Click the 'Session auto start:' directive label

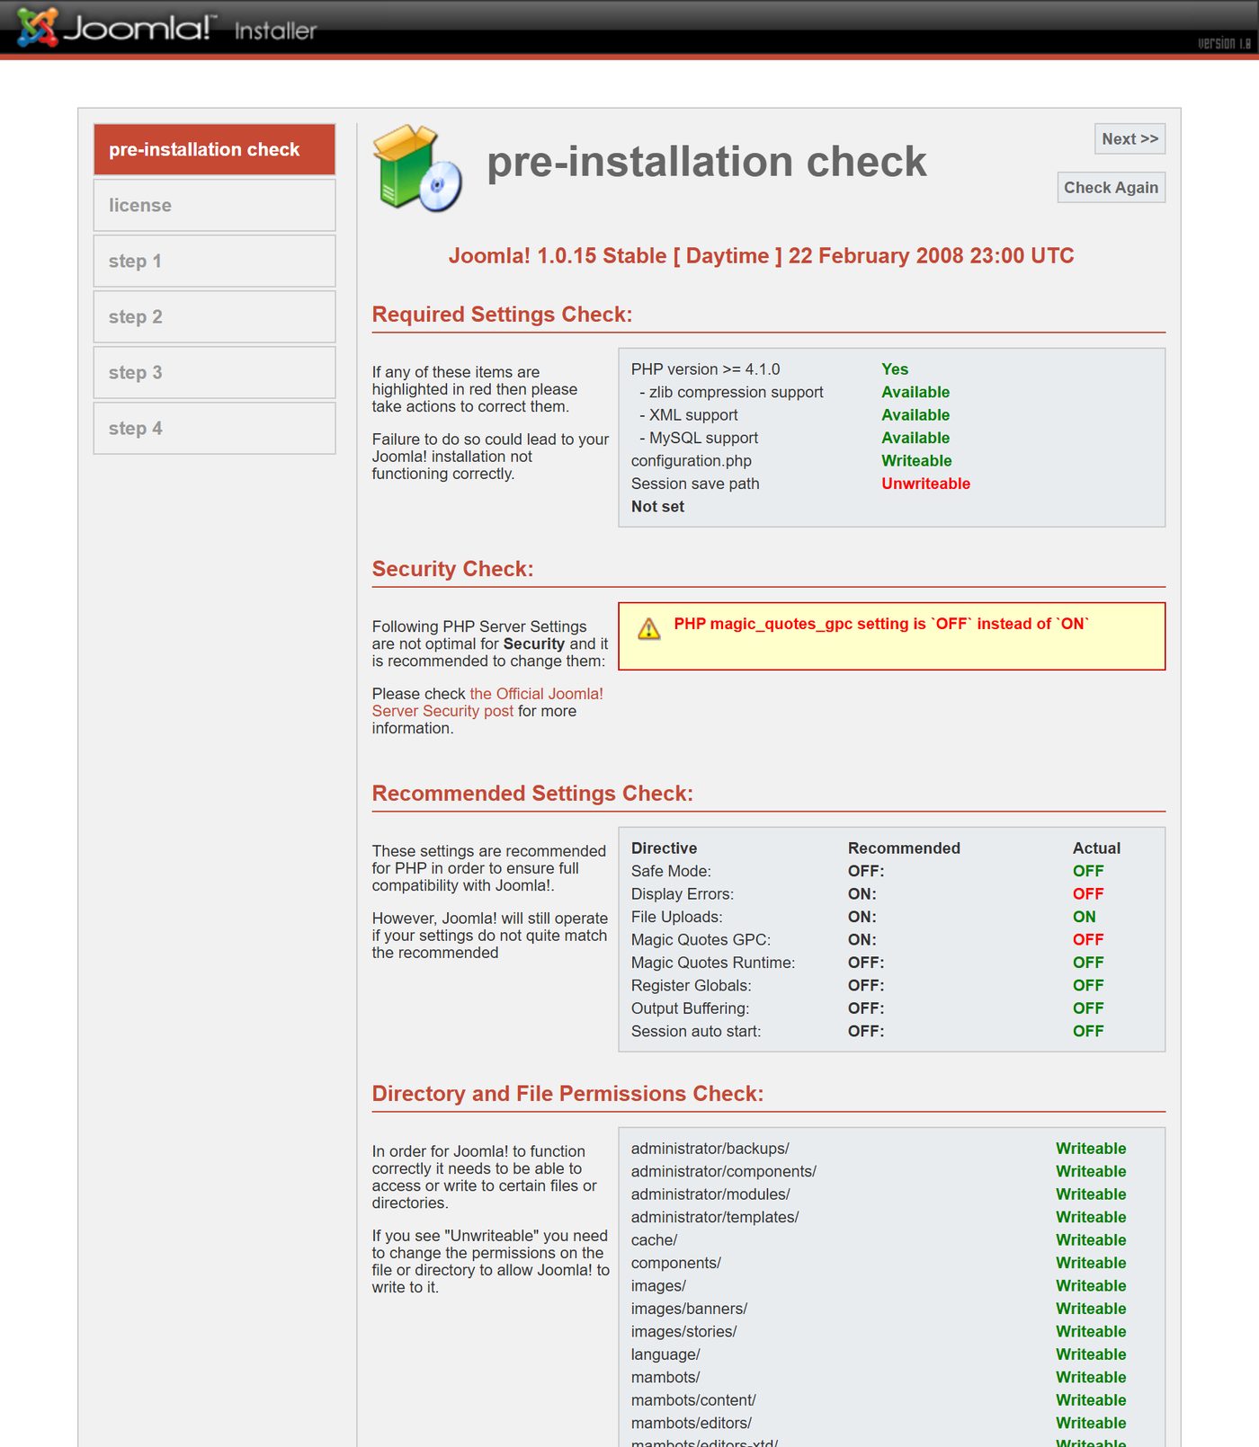[696, 1032]
